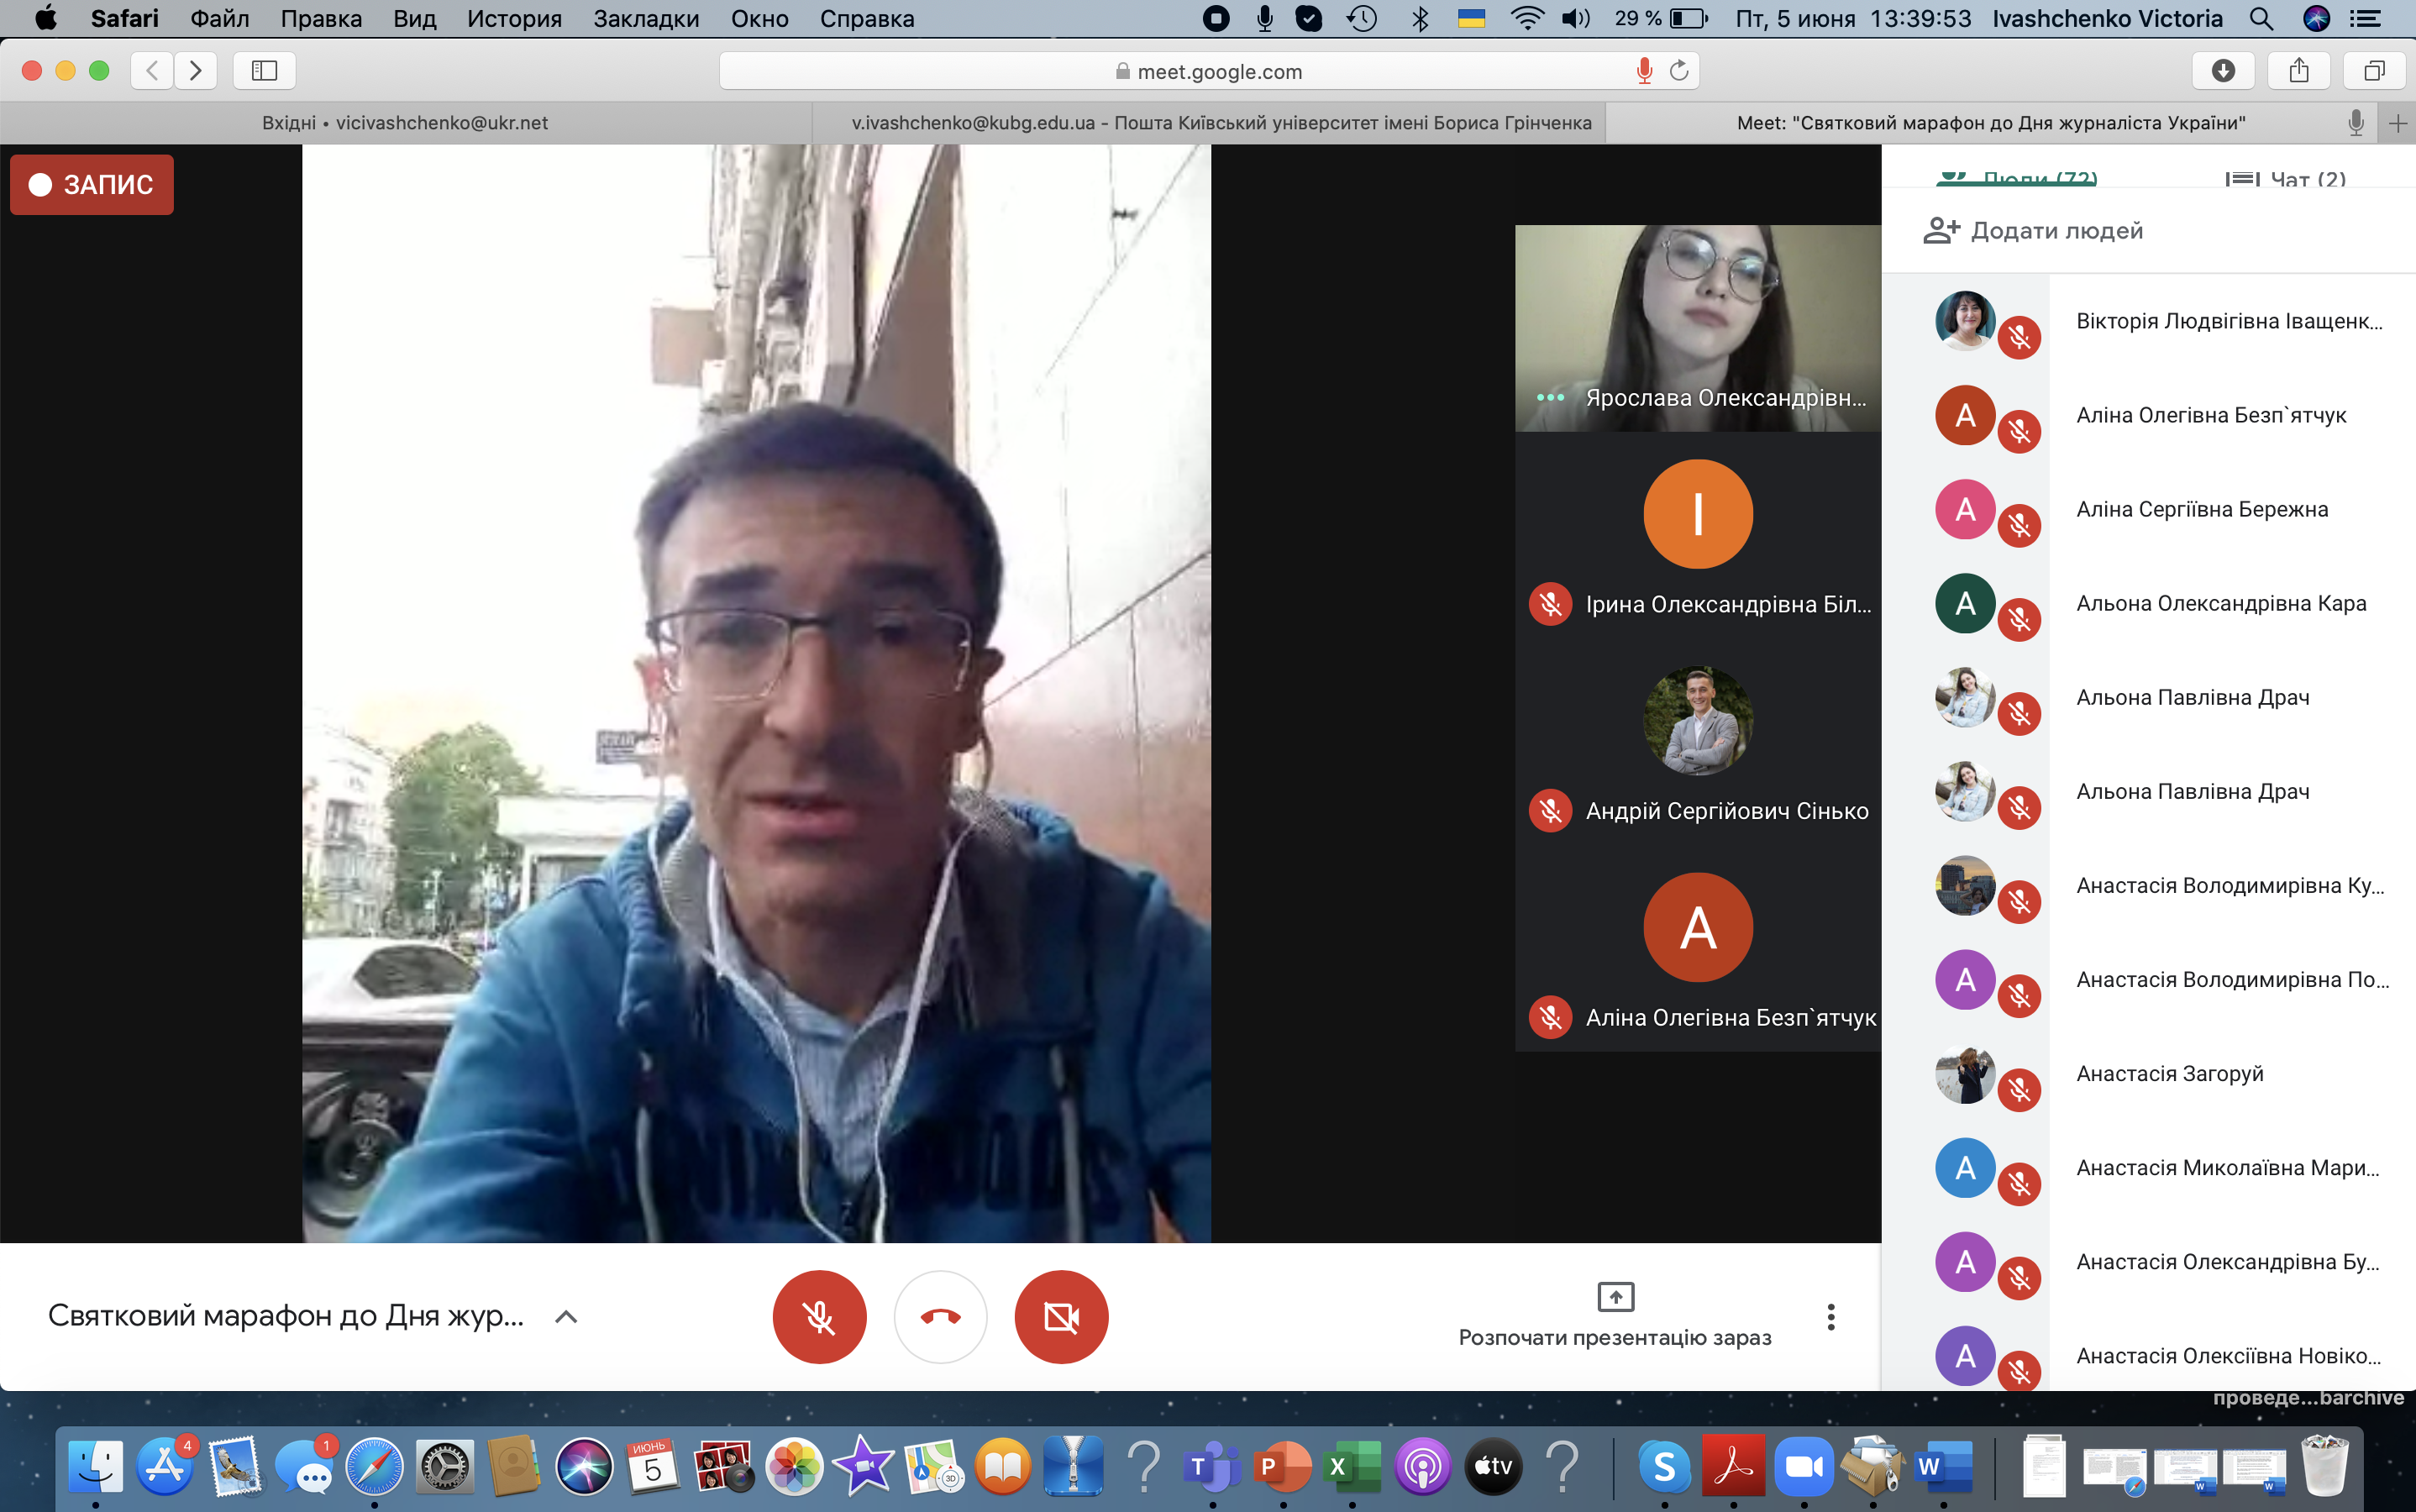Reload the page with refresh icon

pos(1679,71)
